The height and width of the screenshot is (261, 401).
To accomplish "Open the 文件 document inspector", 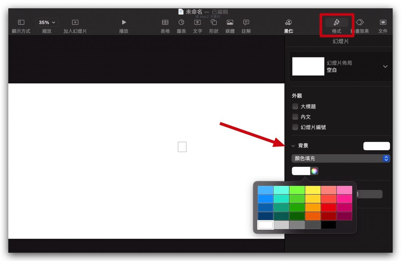I will tap(383, 22).
